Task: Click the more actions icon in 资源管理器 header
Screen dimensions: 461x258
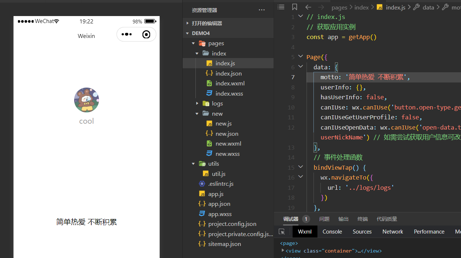Action: pos(262,10)
